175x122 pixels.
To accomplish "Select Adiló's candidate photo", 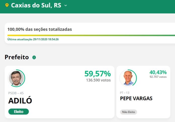I will pyautogui.click(x=16, y=78).
